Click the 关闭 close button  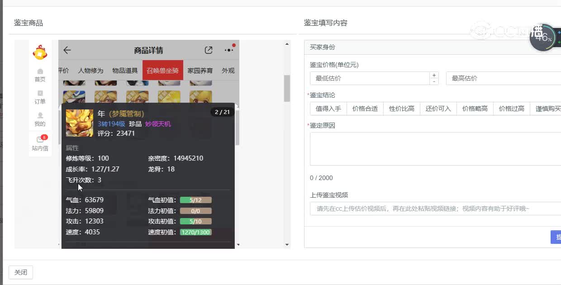point(21,272)
